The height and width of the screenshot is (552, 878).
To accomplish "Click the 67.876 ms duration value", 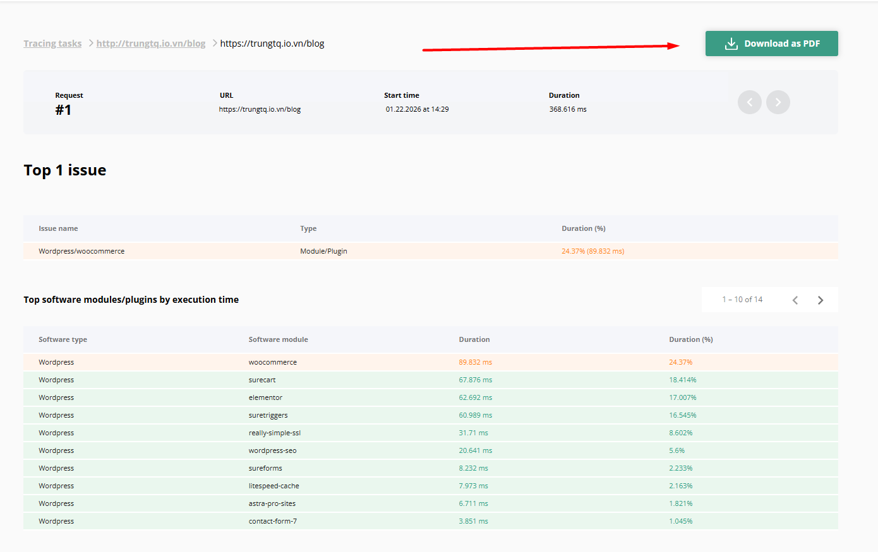I will pyautogui.click(x=476, y=380).
